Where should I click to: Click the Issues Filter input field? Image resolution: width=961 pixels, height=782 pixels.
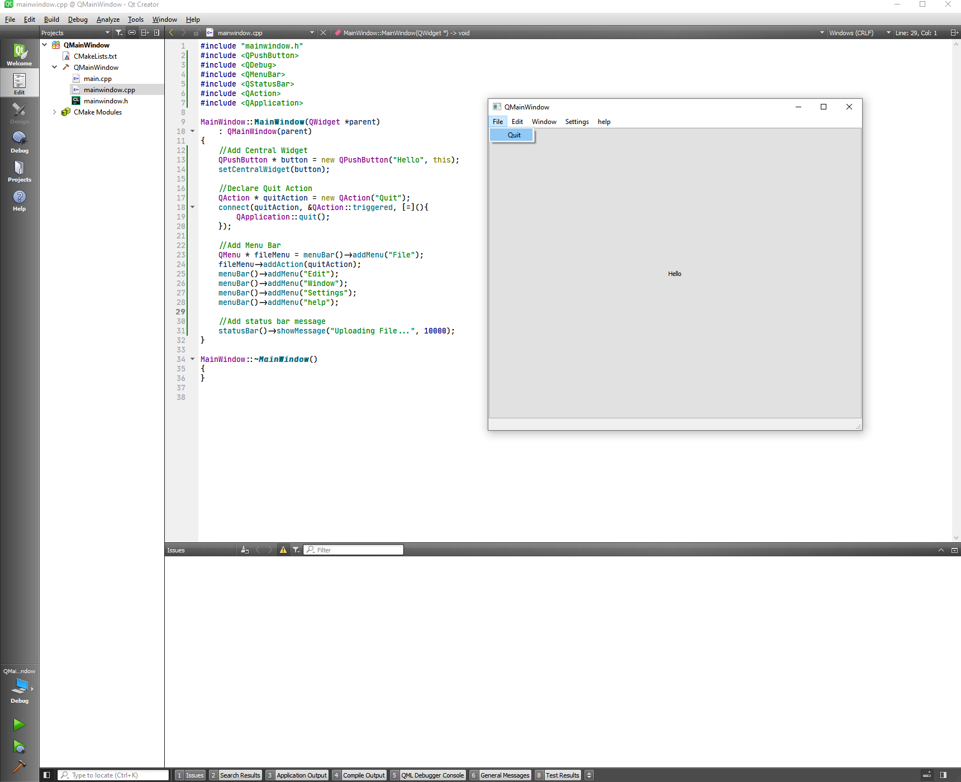click(x=354, y=550)
